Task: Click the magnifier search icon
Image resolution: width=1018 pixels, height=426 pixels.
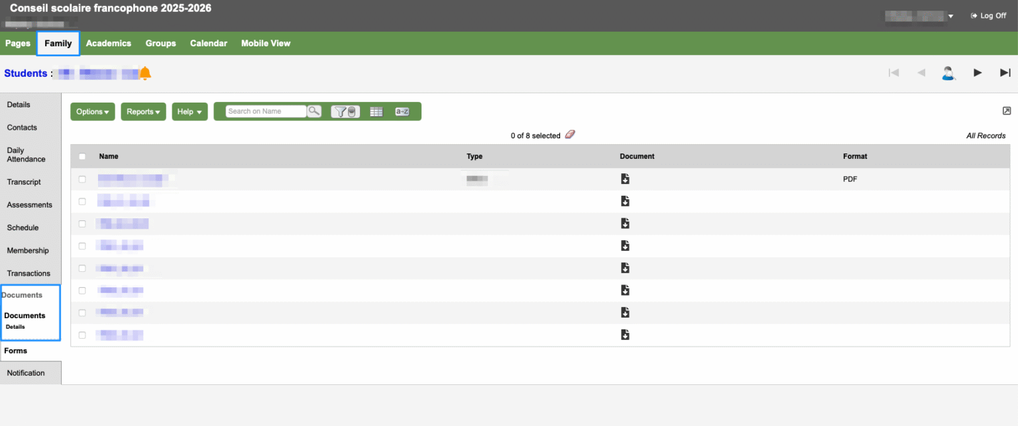Action: tap(314, 111)
